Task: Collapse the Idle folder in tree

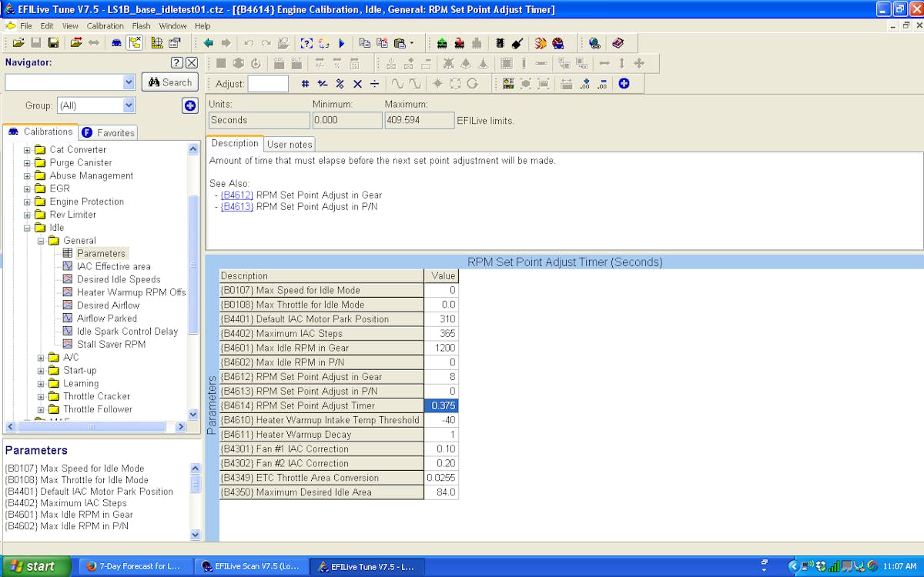Action: point(28,228)
